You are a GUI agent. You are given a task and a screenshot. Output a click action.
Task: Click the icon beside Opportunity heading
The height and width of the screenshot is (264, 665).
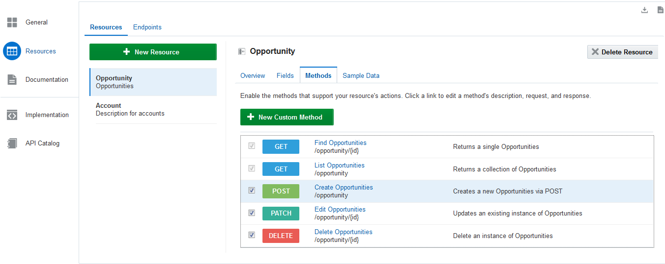[x=242, y=51]
